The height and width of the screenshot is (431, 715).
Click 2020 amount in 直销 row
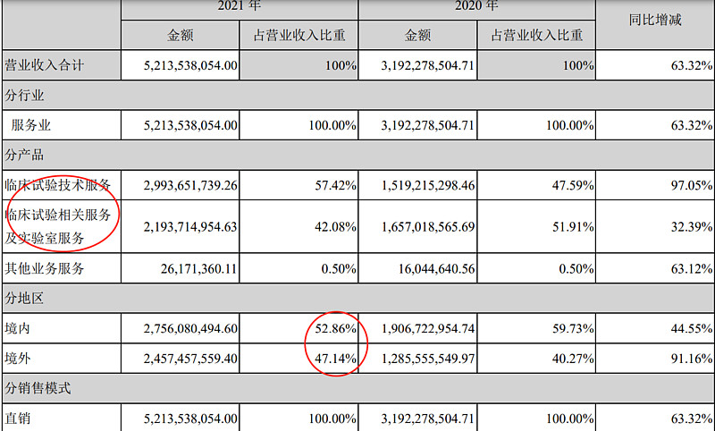point(428,418)
